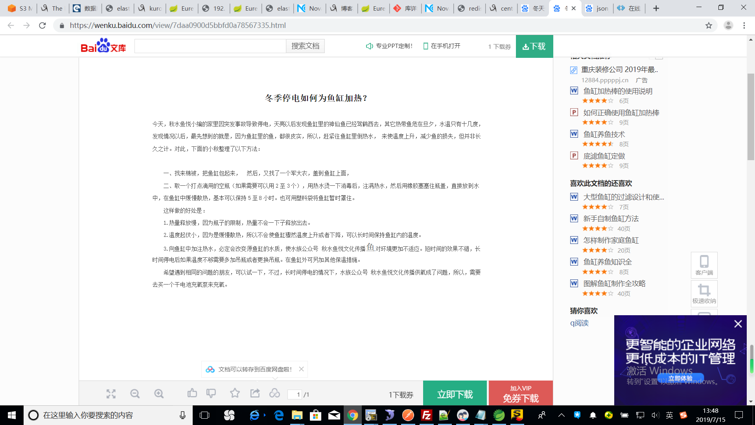Show hidden icons in system tray

561,415
